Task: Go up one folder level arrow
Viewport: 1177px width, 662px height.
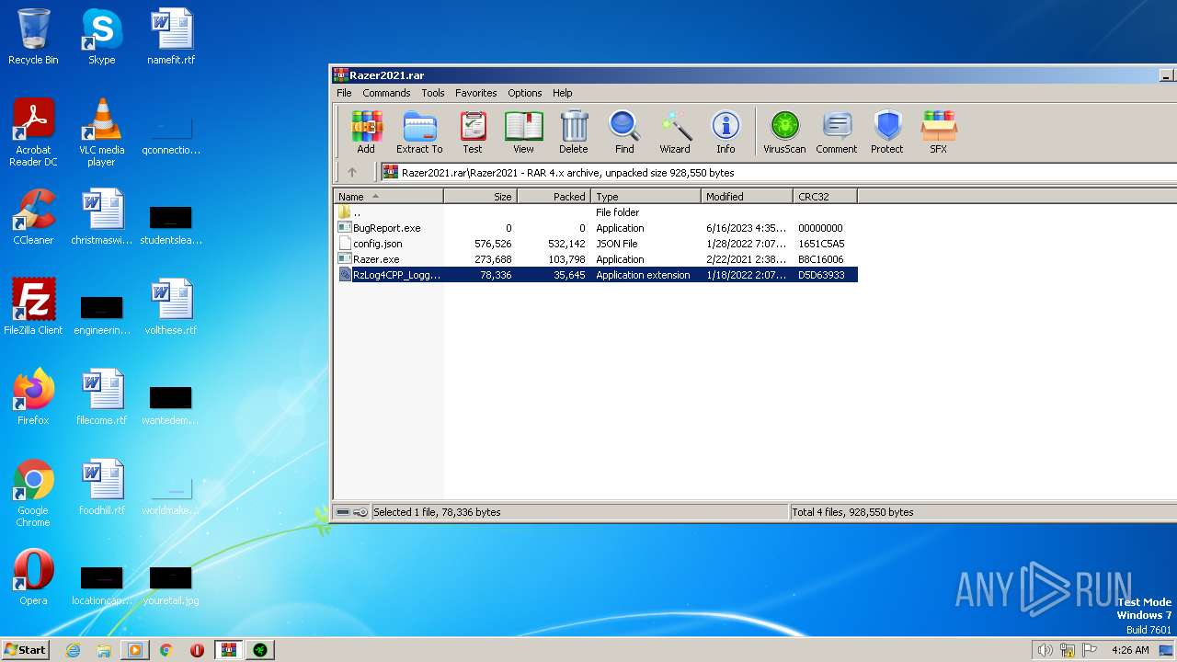Action: (x=352, y=172)
